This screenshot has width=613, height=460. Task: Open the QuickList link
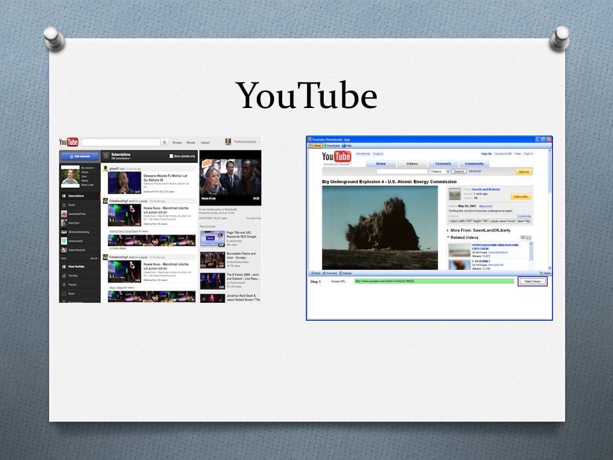pos(503,154)
